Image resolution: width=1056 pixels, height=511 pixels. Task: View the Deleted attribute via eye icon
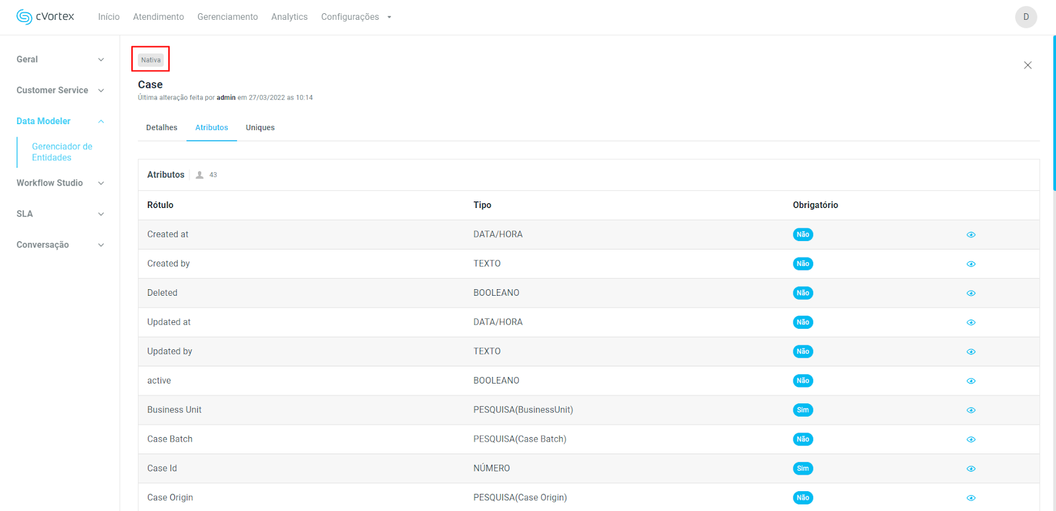971,293
